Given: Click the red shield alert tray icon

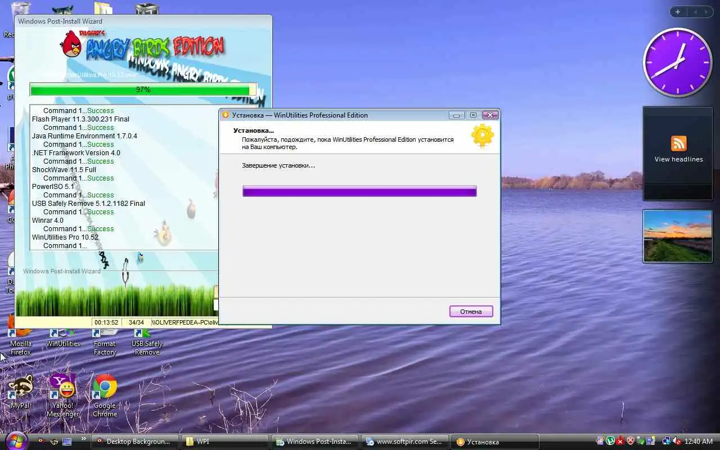Looking at the screenshot, I should 631,442.
